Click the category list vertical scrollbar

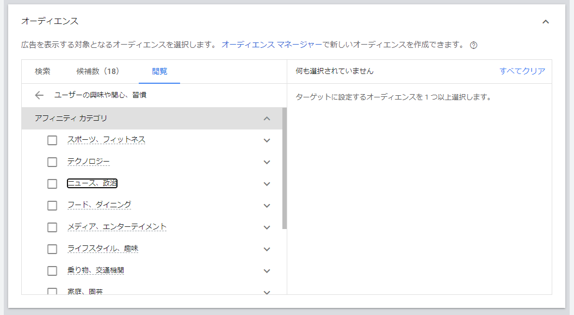[x=285, y=169]
